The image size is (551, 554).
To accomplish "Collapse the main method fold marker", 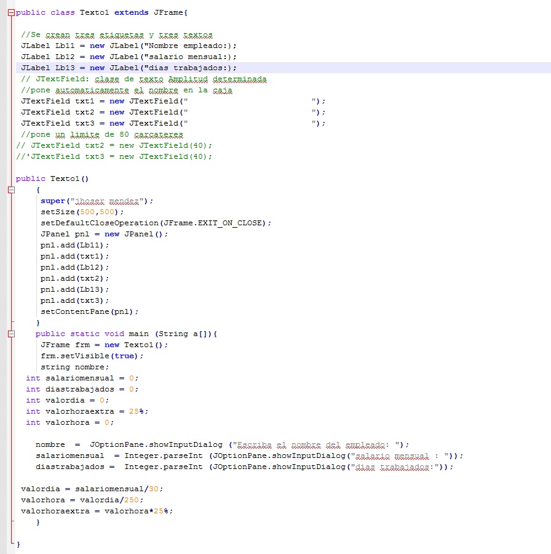I will pyautogui.click(x=11, y=334).
